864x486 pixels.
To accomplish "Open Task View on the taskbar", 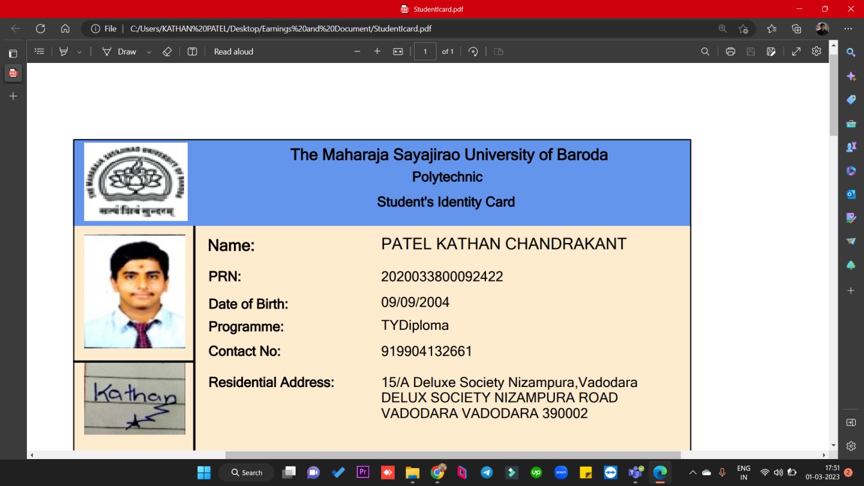I will click(x=289, y=473).
